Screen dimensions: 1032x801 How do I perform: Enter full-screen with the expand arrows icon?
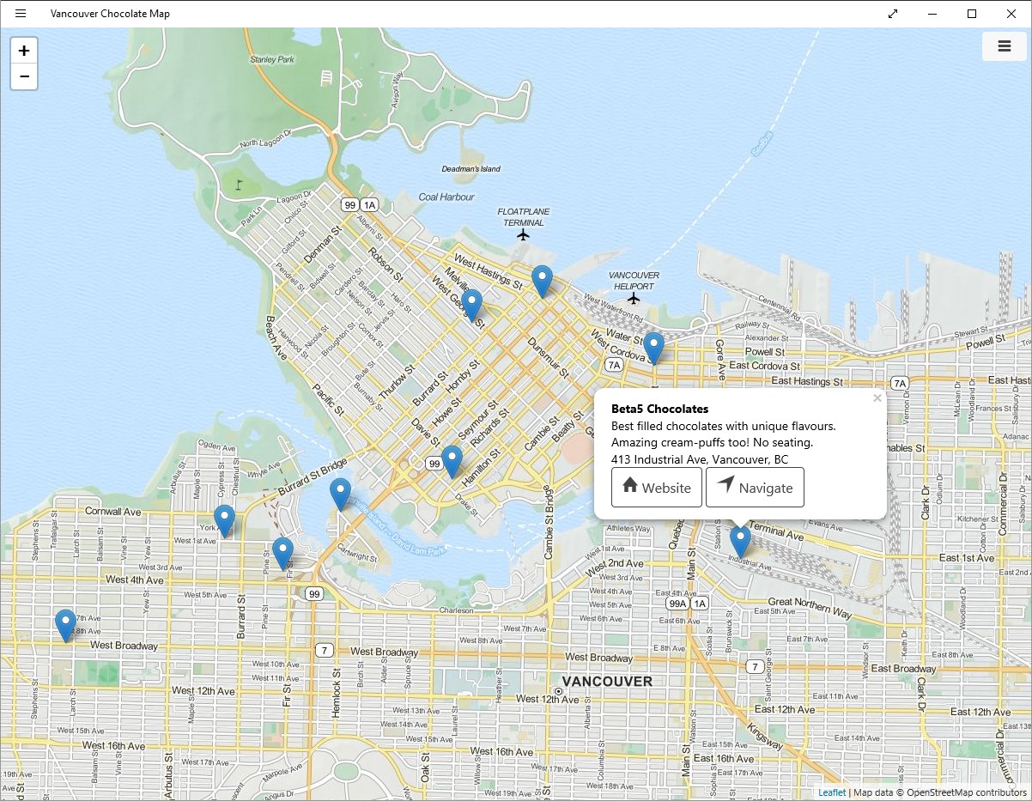pos(893,14)
